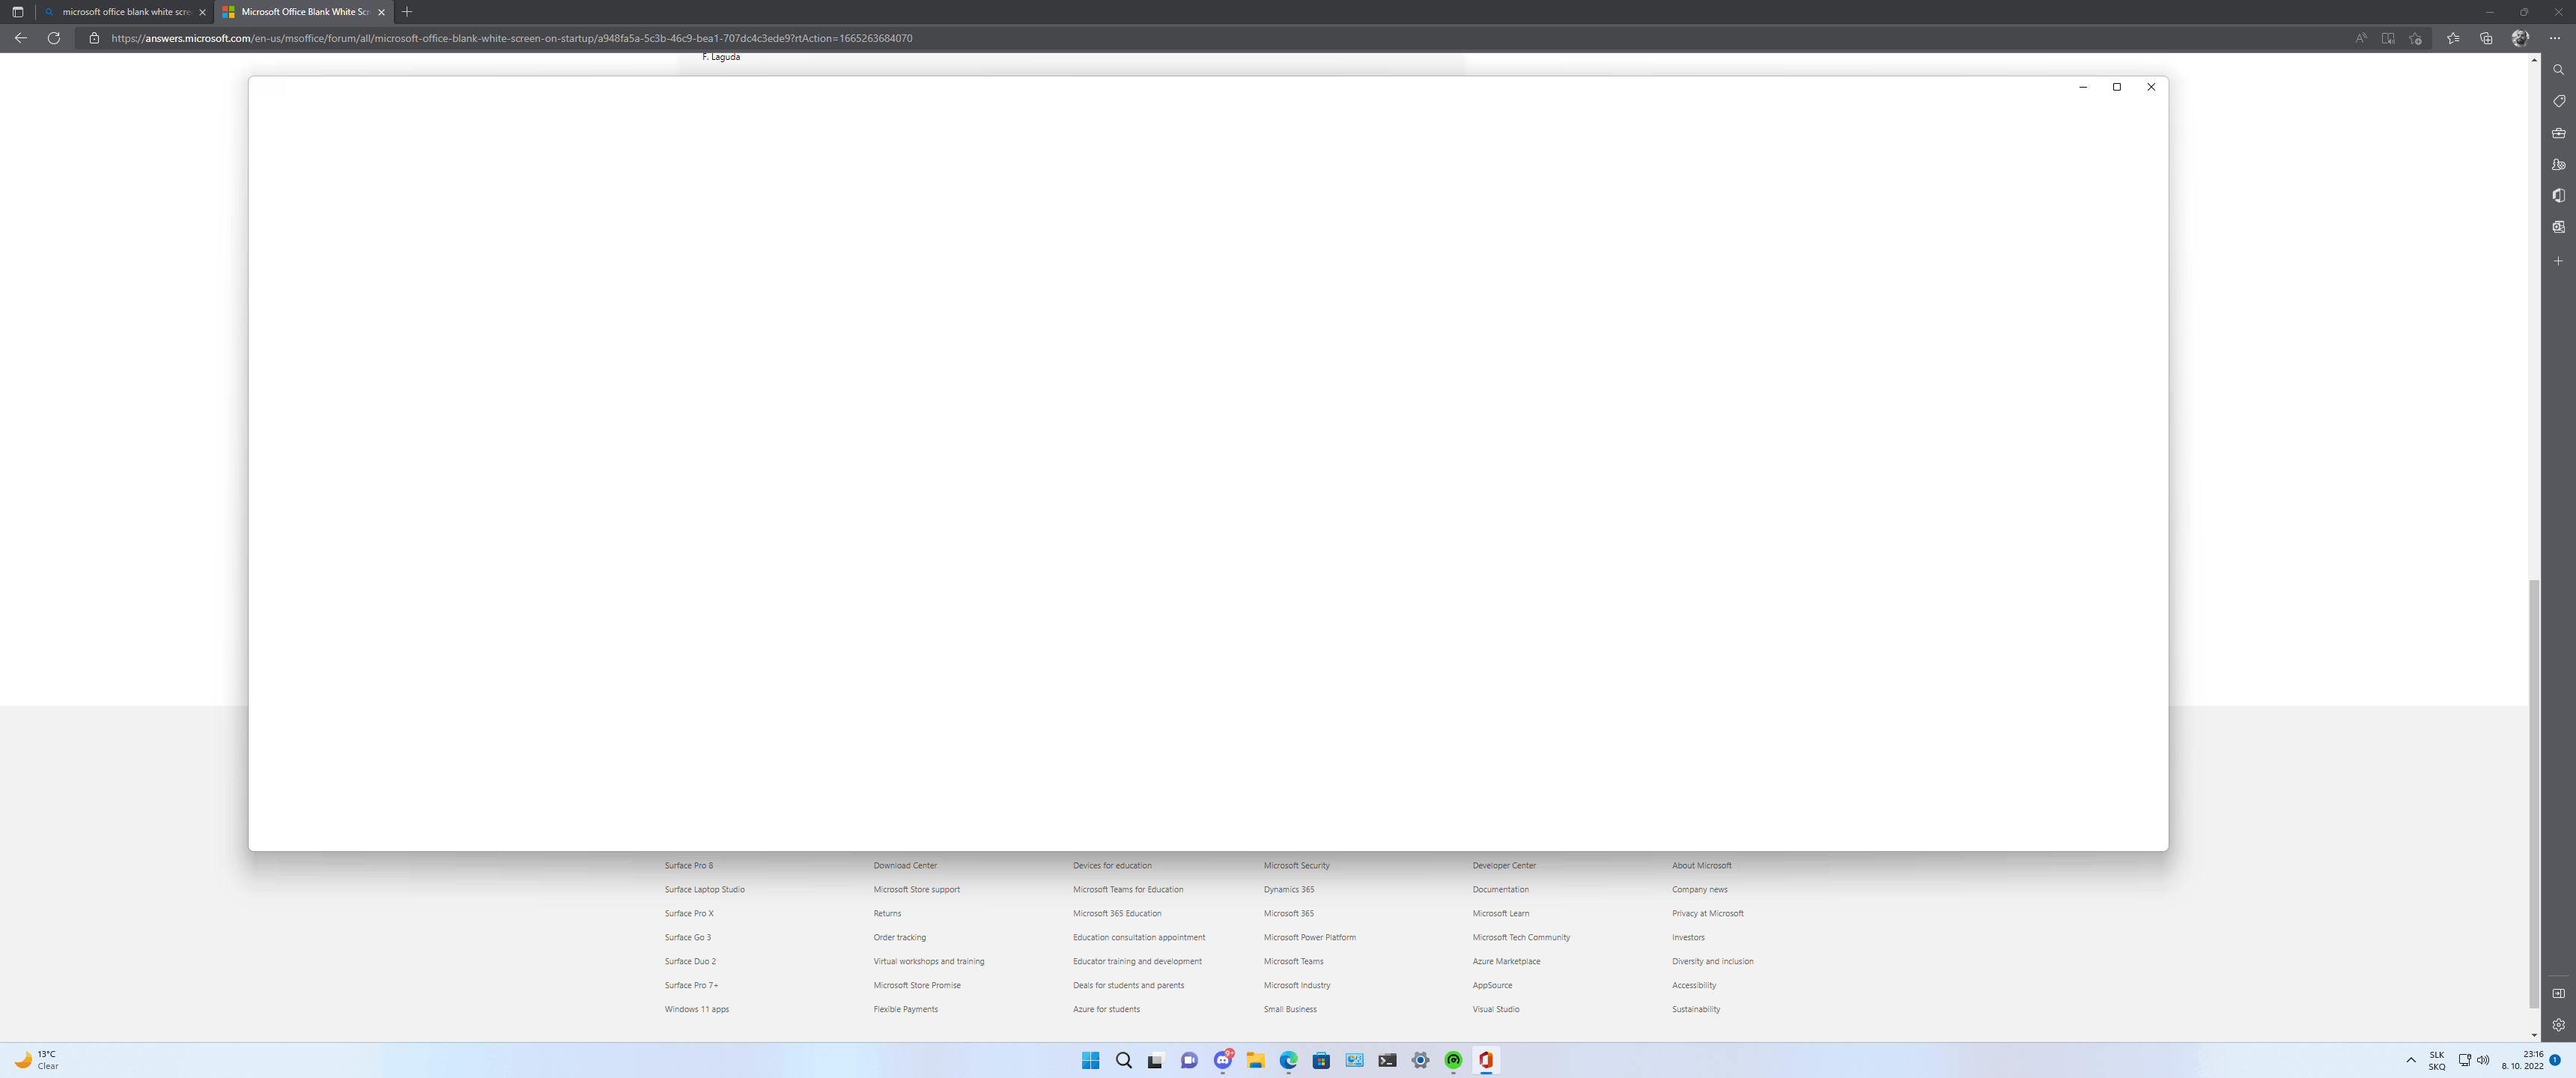Open a new browser tab
2576x1078 pixels.
[407, 12]
